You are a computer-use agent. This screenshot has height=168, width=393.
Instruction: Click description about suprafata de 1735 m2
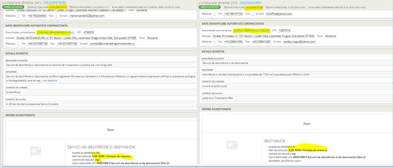[297, 74]
